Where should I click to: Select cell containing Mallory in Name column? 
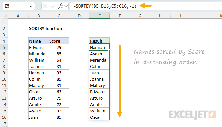click(38, 85)
